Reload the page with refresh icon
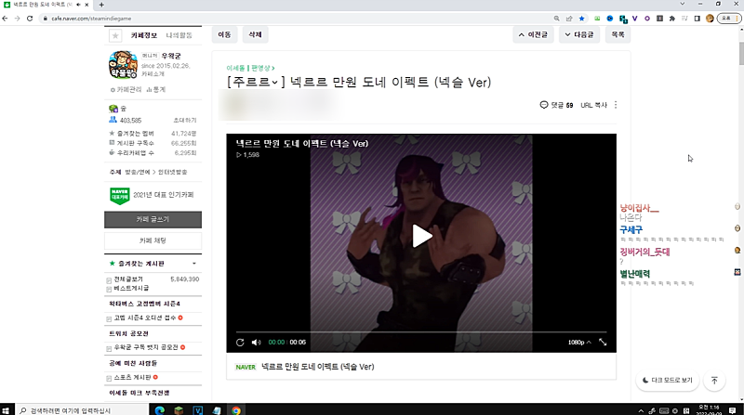Image resolution: width=744 pixels, height=415 pixels. pyautogui.click(x=30, y=19)
